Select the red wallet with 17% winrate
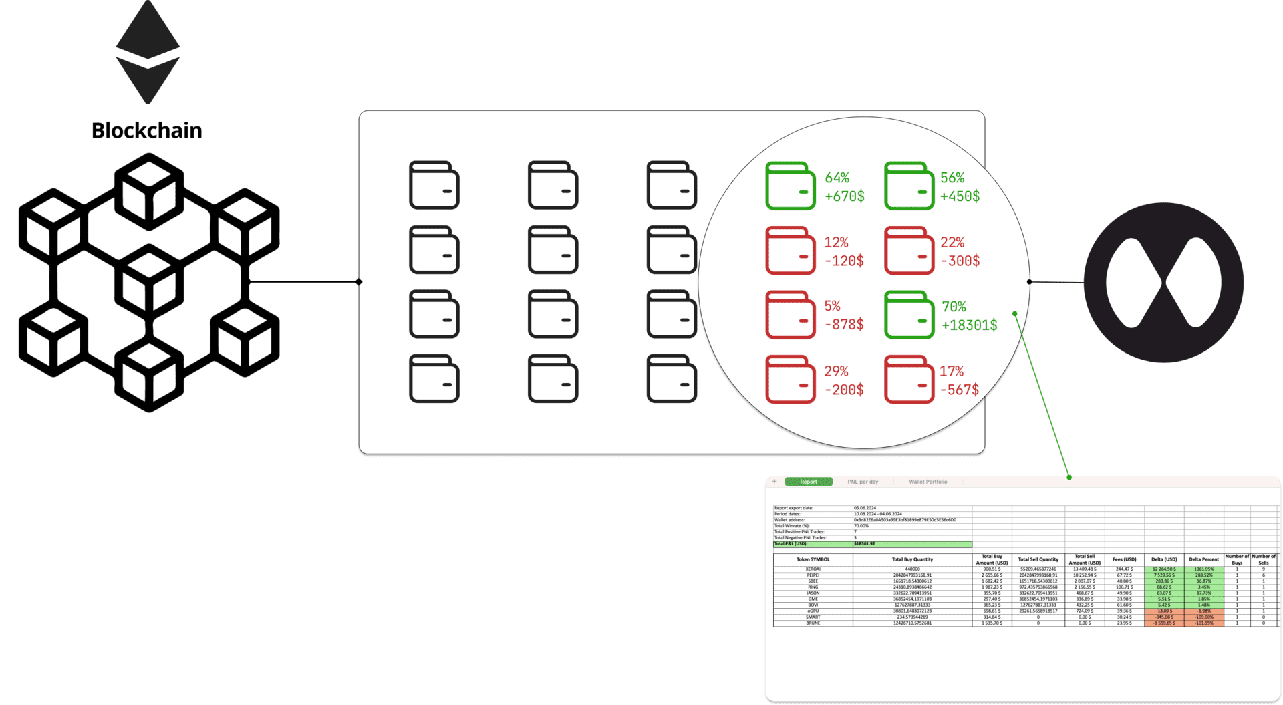Image resolution: width=1283 pixels, height=705 pixels. (909, 379)
